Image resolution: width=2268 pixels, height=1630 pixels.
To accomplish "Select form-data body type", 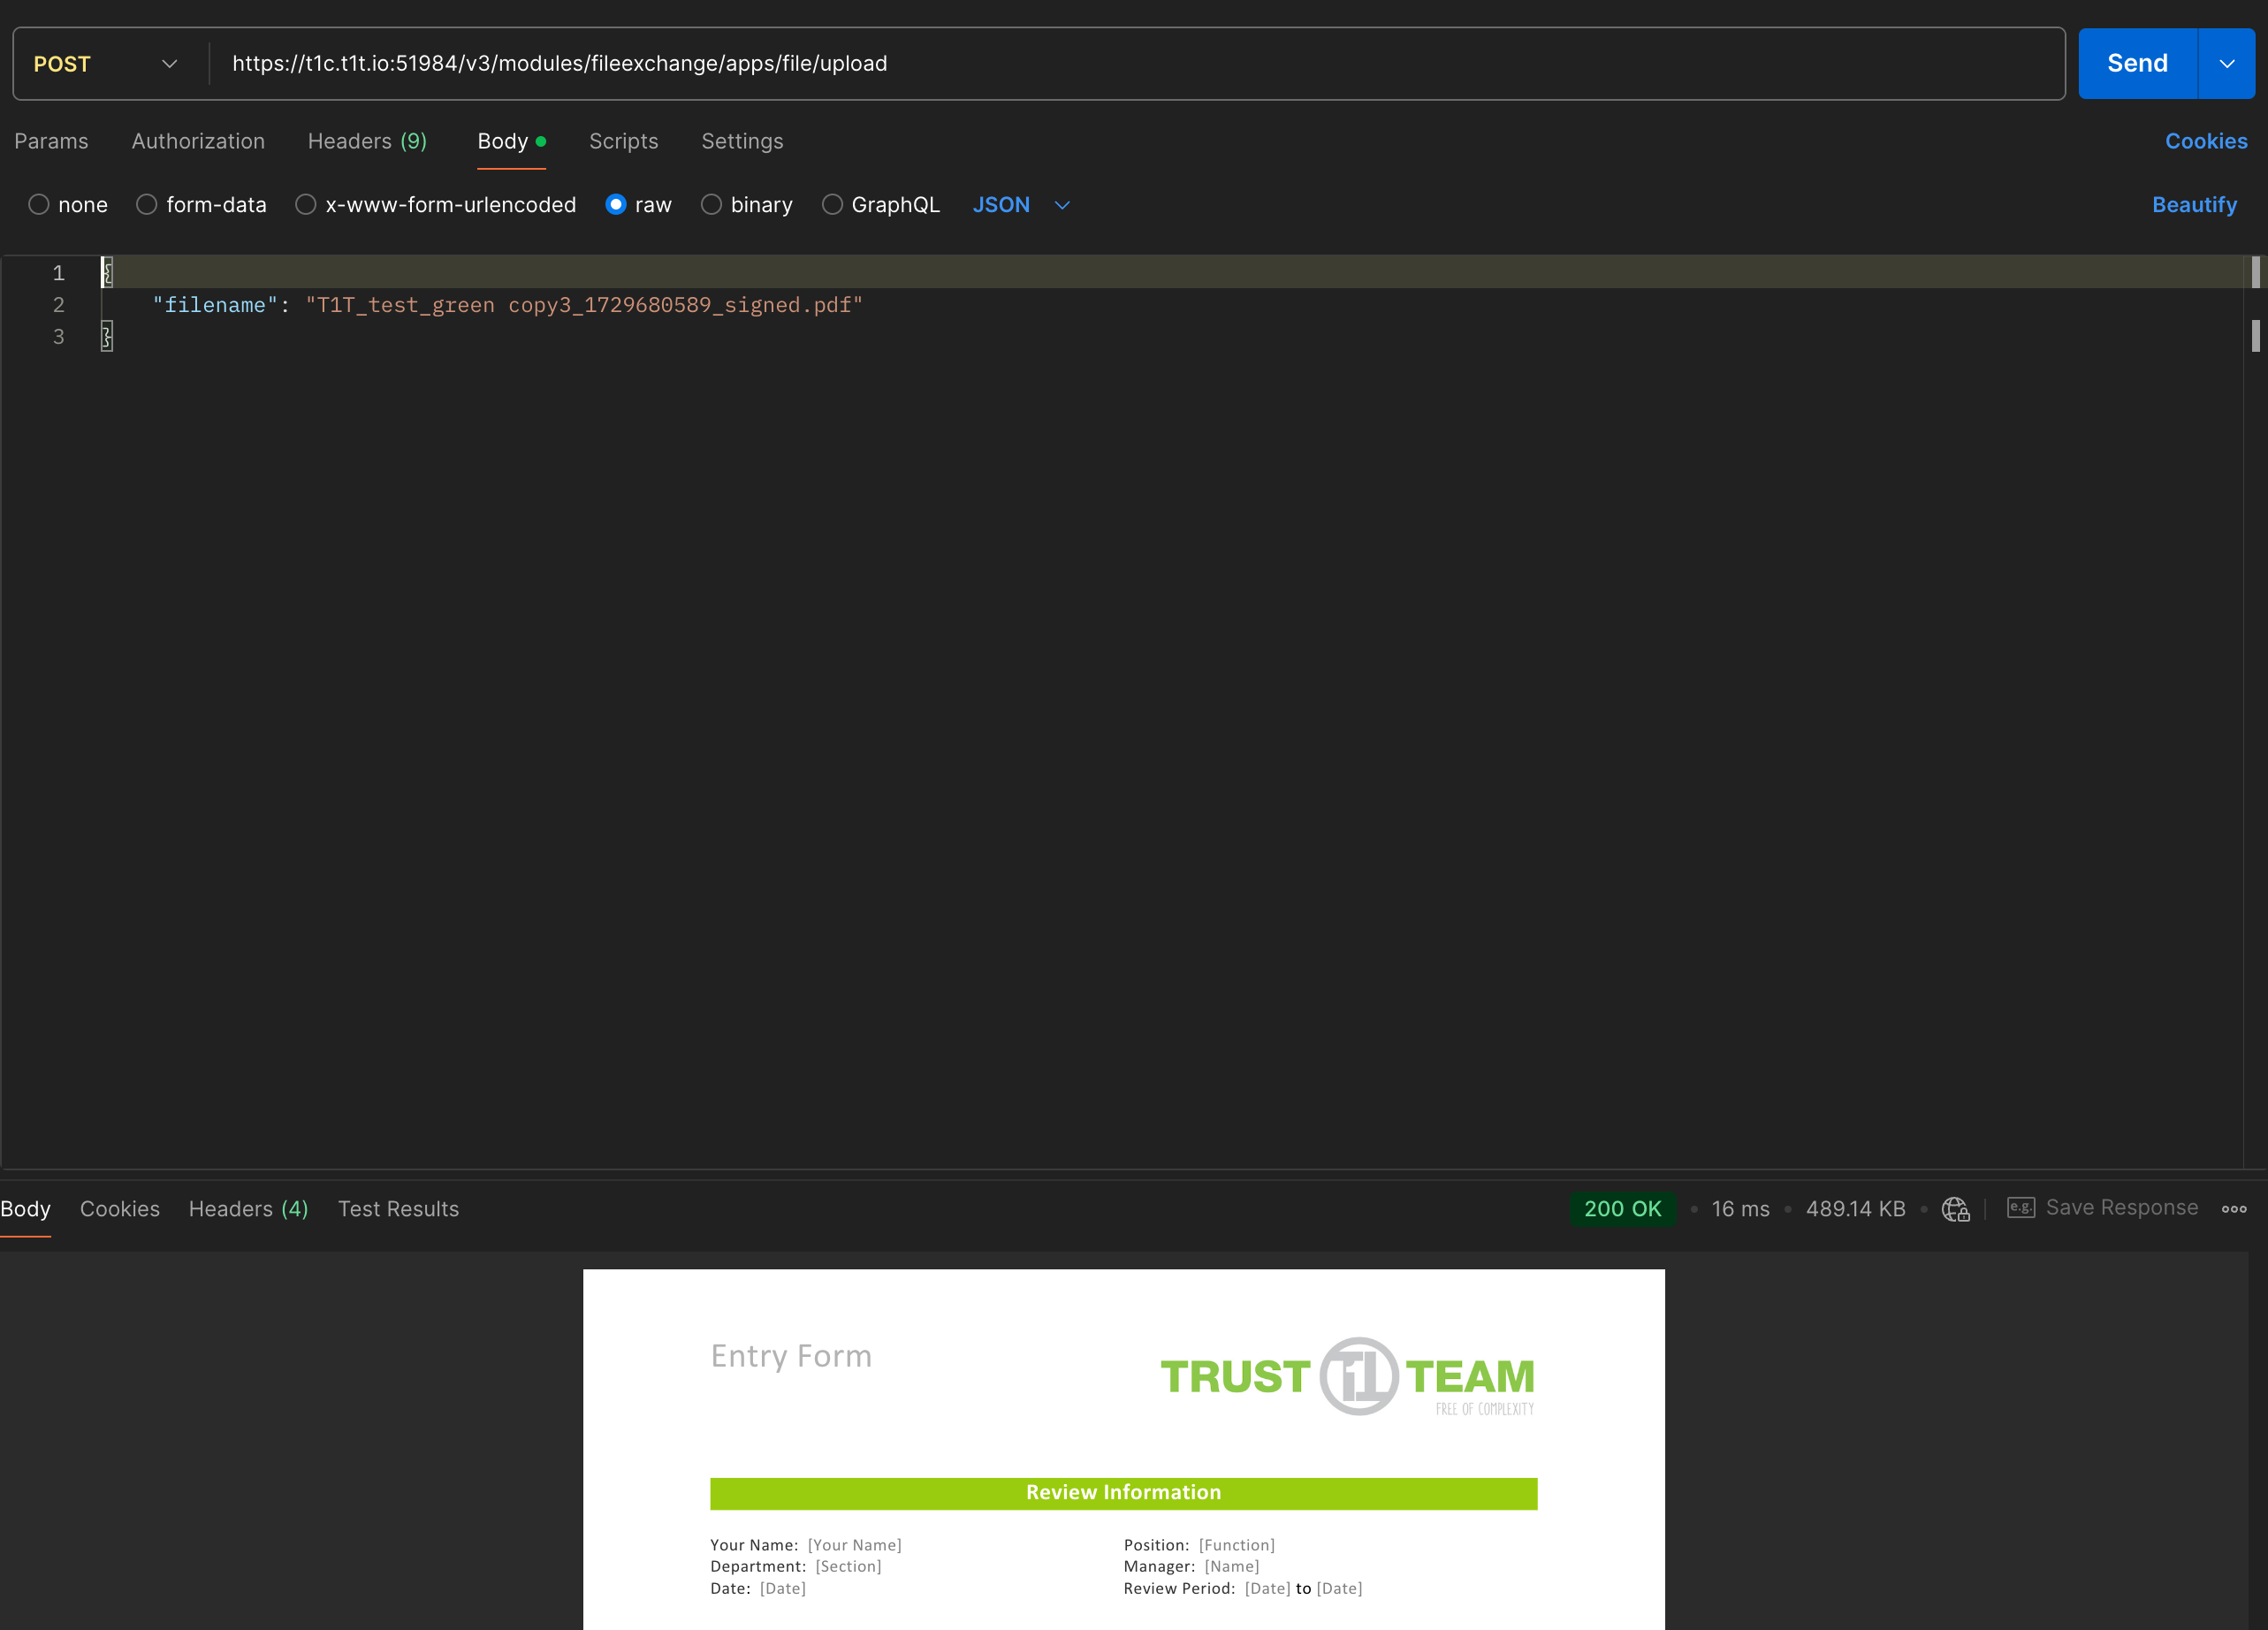I will (147, 205).
